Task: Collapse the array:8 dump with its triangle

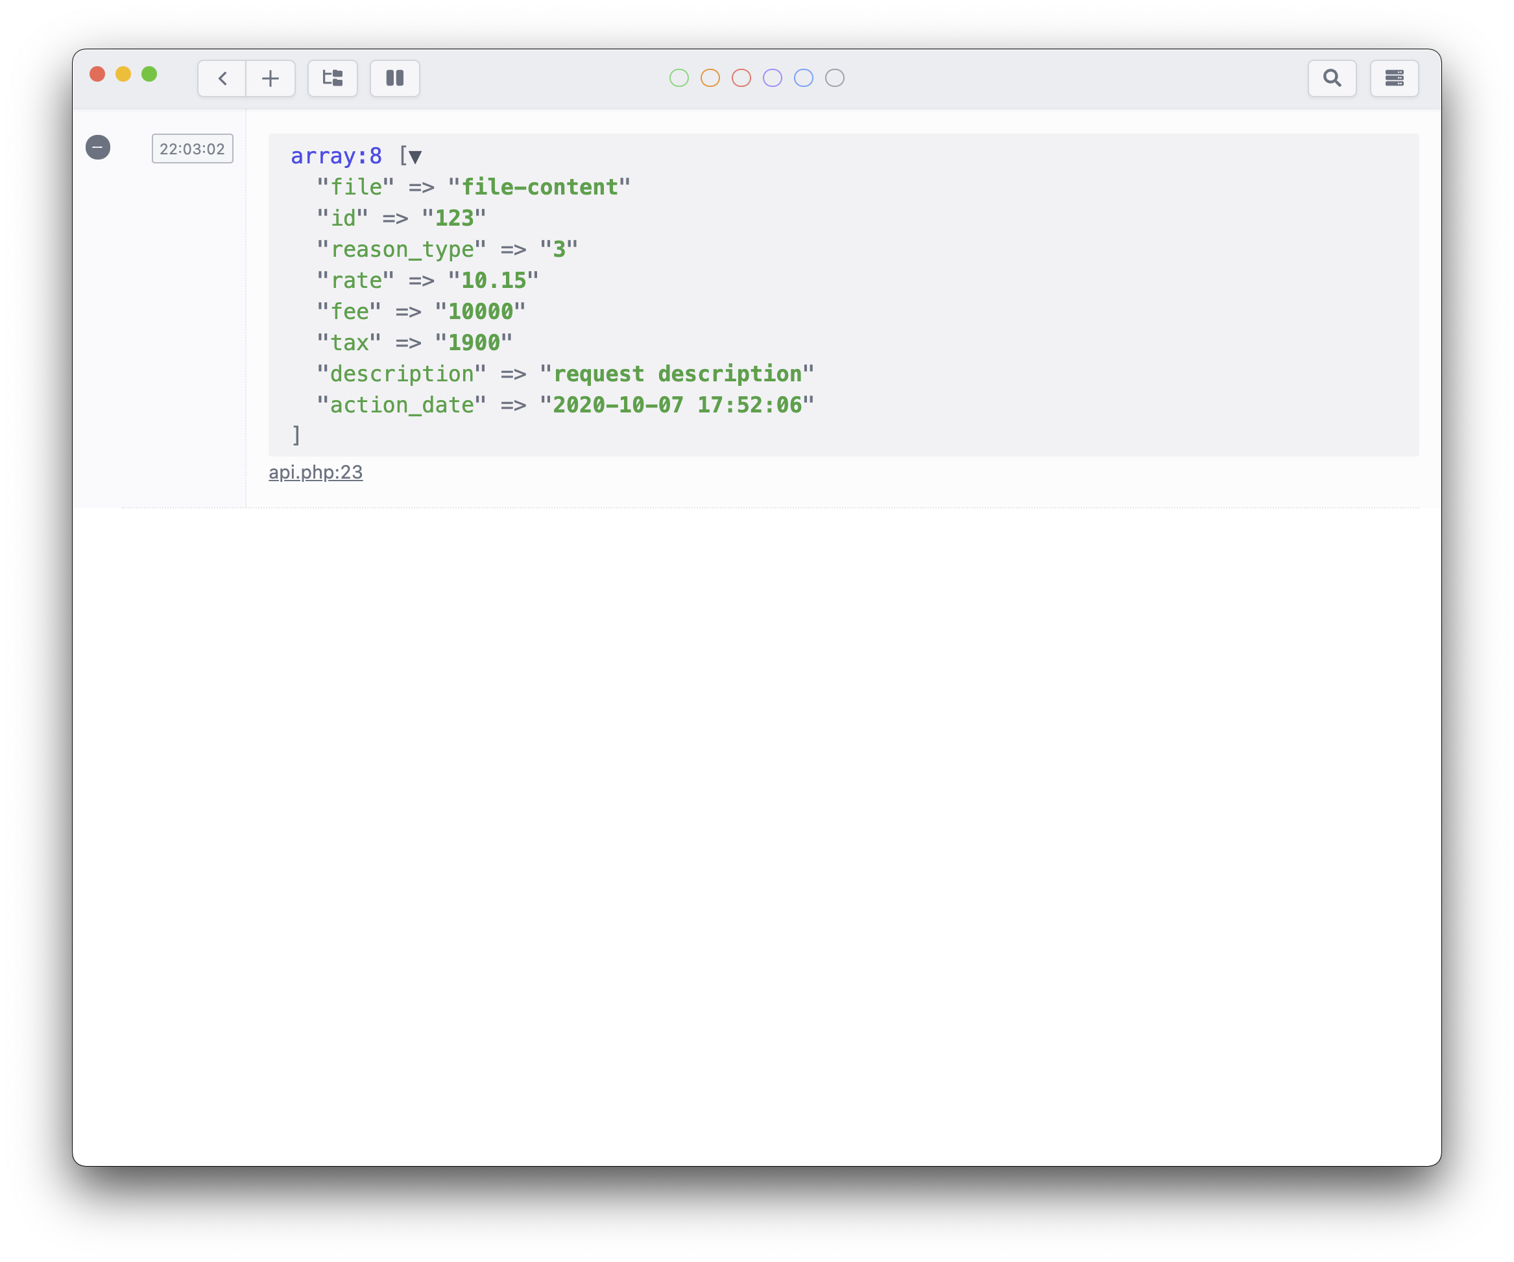Action: click(415, 156)
